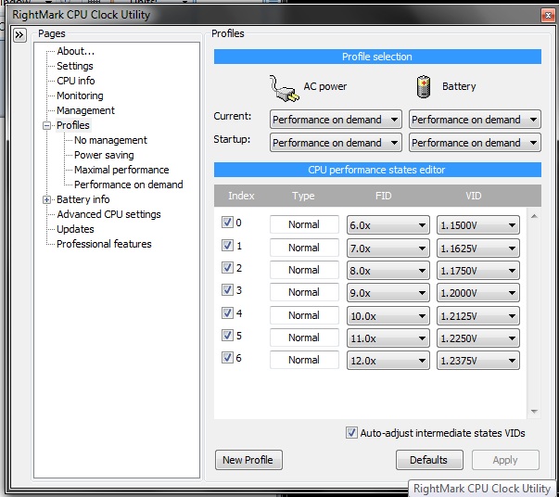Open the 1.1500V VID dropdown
Image resolution: width=559 pixels, height=497 pixels.
[477, 225]
